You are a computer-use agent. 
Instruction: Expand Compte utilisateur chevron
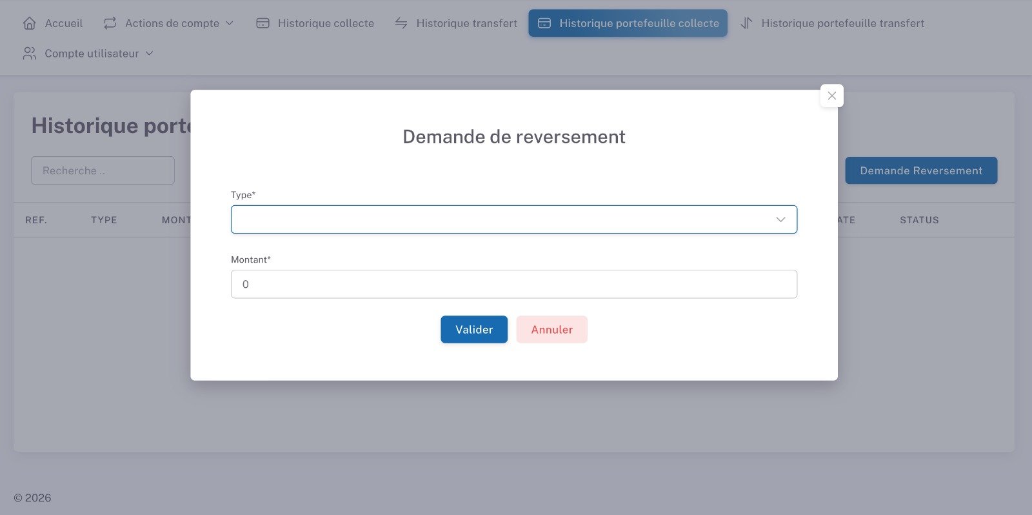[149, 54]
